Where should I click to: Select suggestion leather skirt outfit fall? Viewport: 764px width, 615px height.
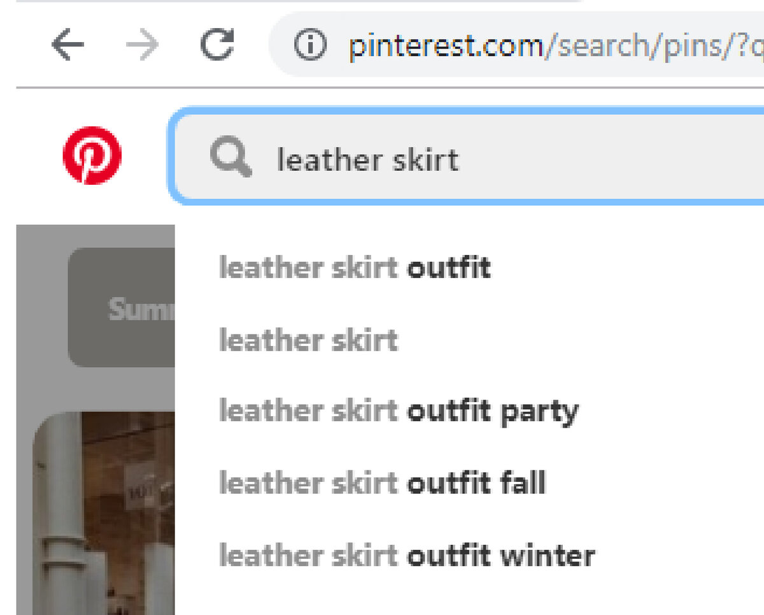382,484
